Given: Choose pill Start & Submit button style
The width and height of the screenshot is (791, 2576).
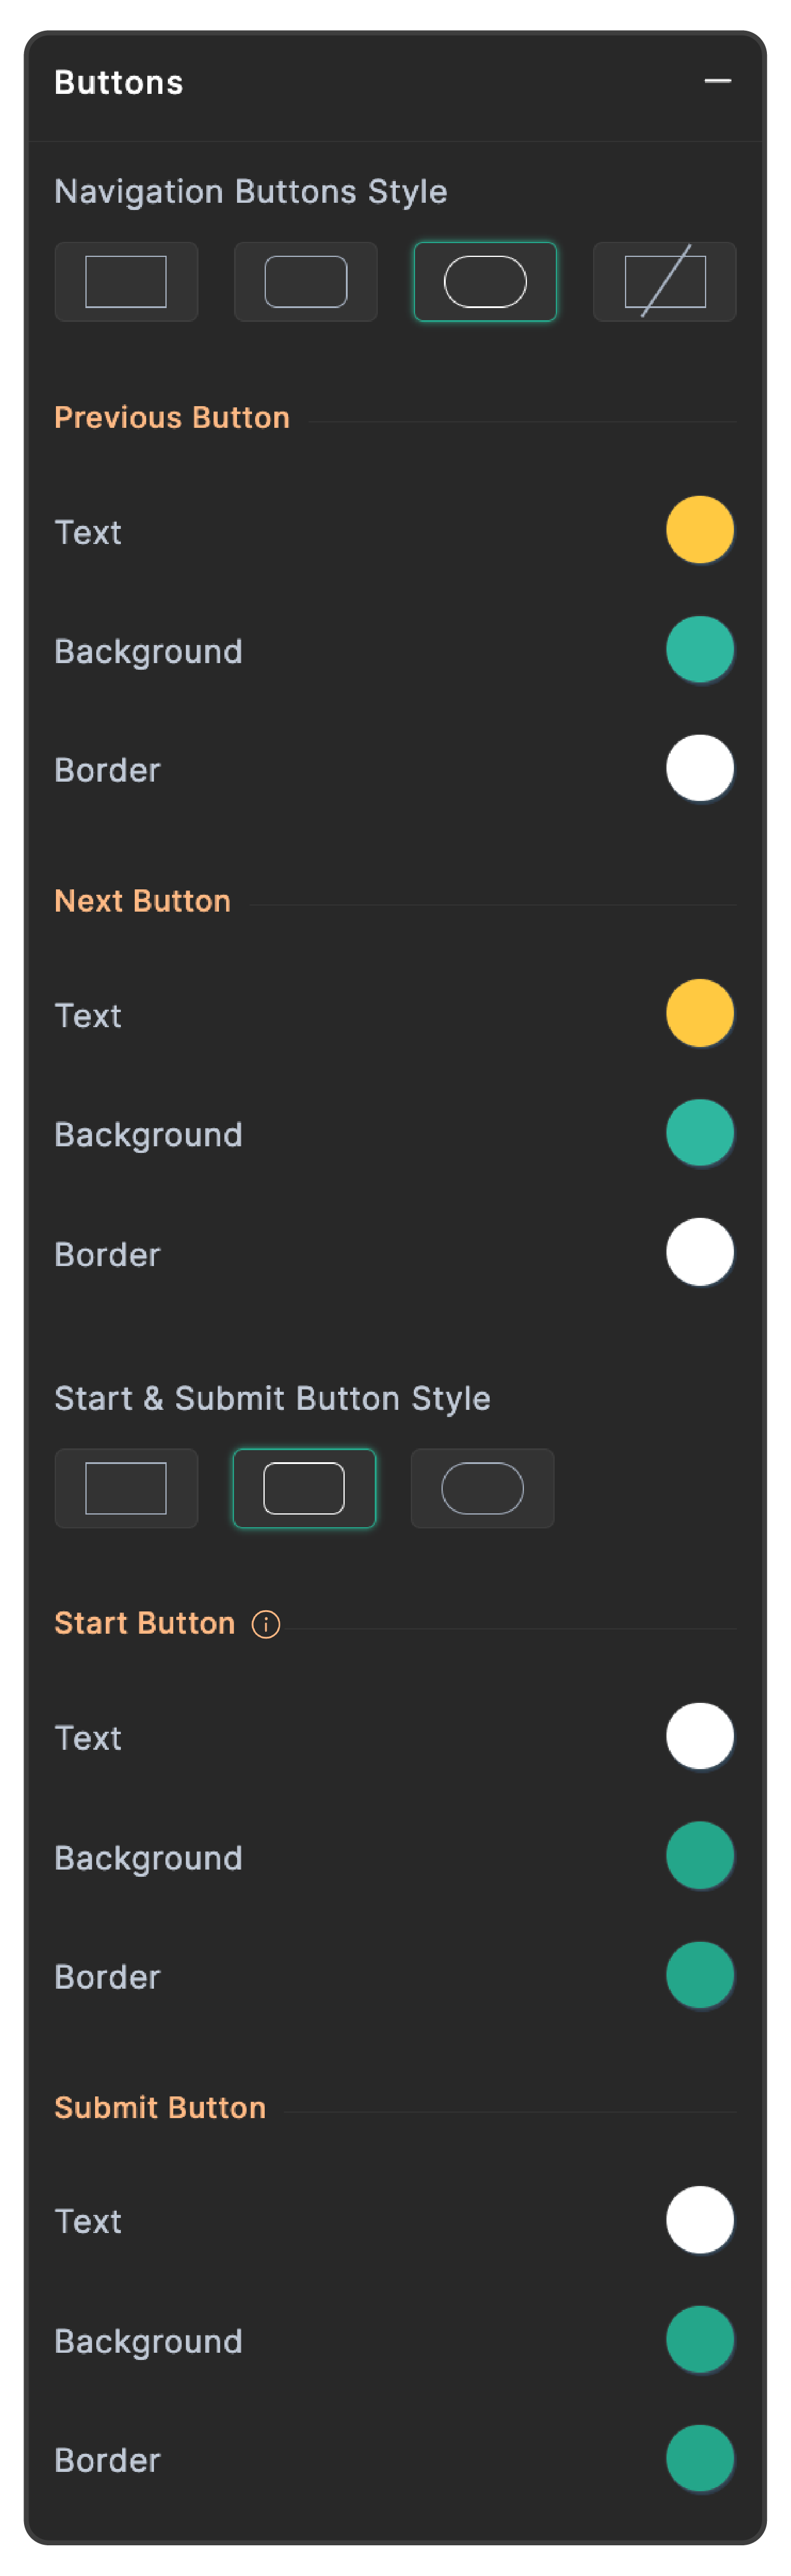Looking at the screenshot, I should 483,1488.
